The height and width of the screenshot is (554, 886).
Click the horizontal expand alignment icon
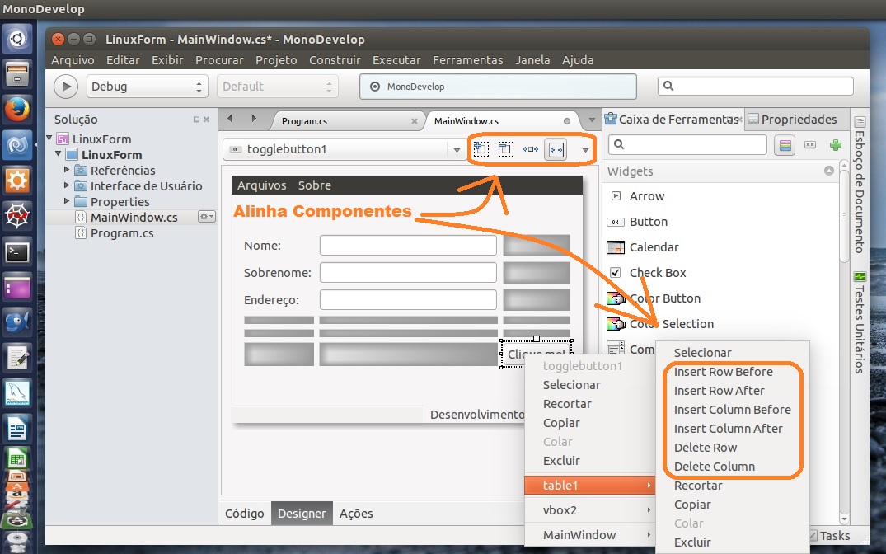pyautogui.click(x=530, y=149)
